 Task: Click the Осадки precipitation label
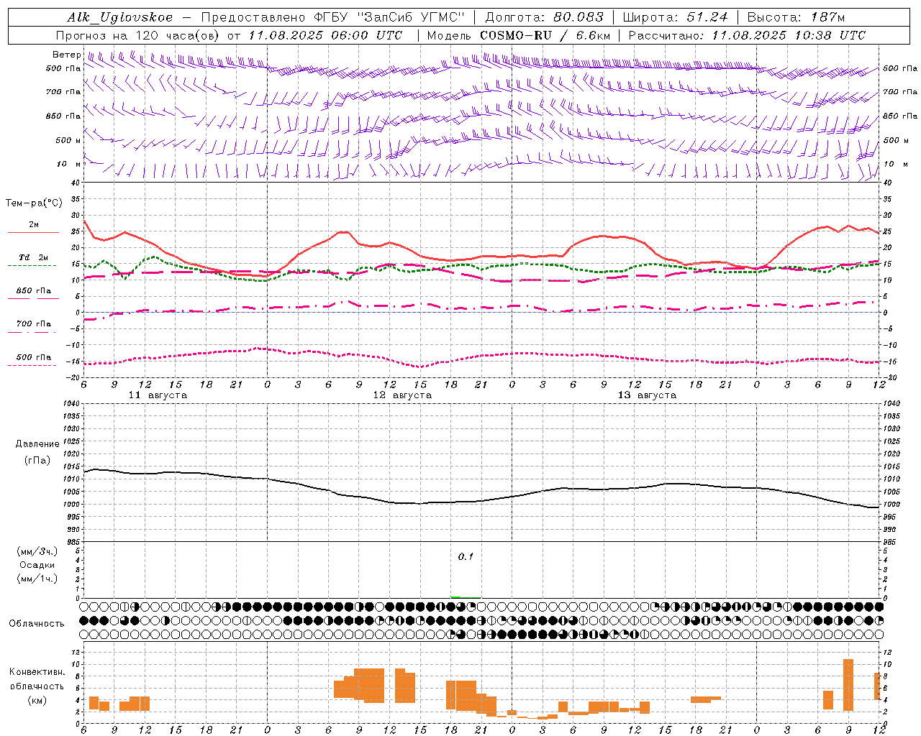(x=37, y=565)
